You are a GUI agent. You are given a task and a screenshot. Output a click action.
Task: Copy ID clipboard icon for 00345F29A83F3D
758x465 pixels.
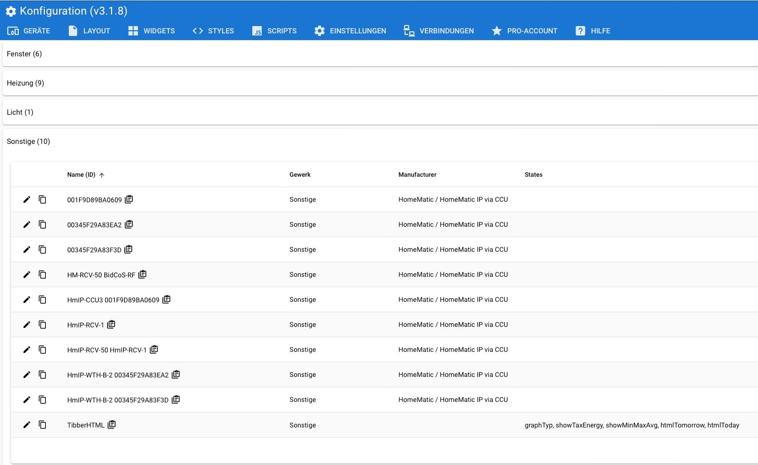[128, 249]
